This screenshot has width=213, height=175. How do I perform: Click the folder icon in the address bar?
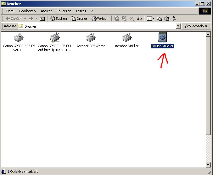(21, 26)
